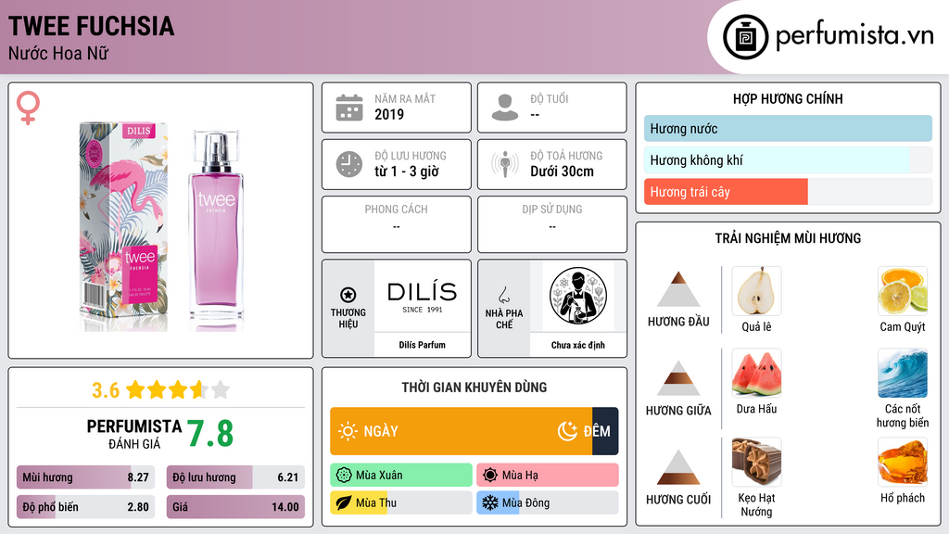This screenshot has width=949, height=534.
Task: Click the Hương cuối pyramid icon
Action: click(x=678, y=467)
